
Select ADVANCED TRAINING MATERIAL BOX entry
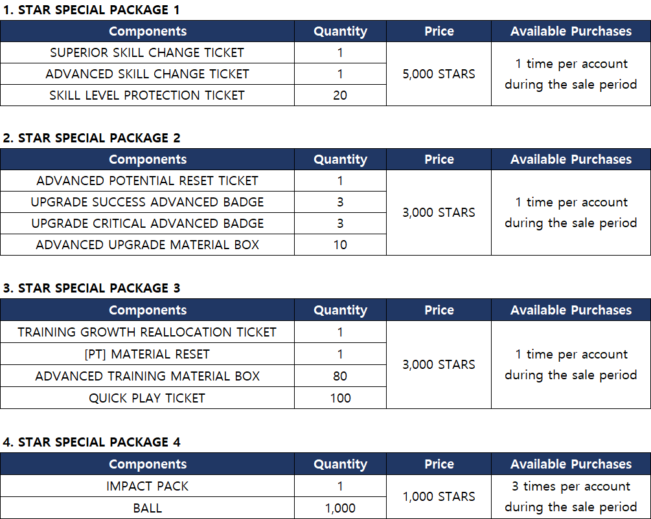pyautogui.click(x=147, y=376)
